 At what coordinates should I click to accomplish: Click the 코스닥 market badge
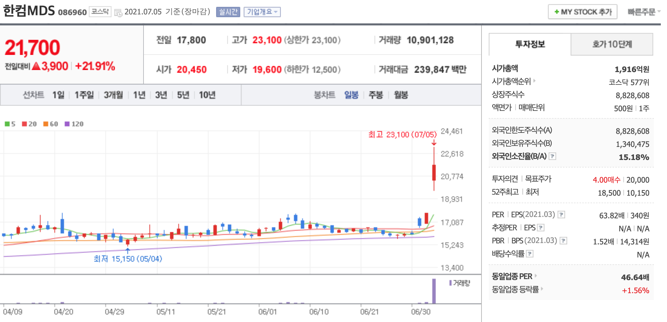click(100, 12)
